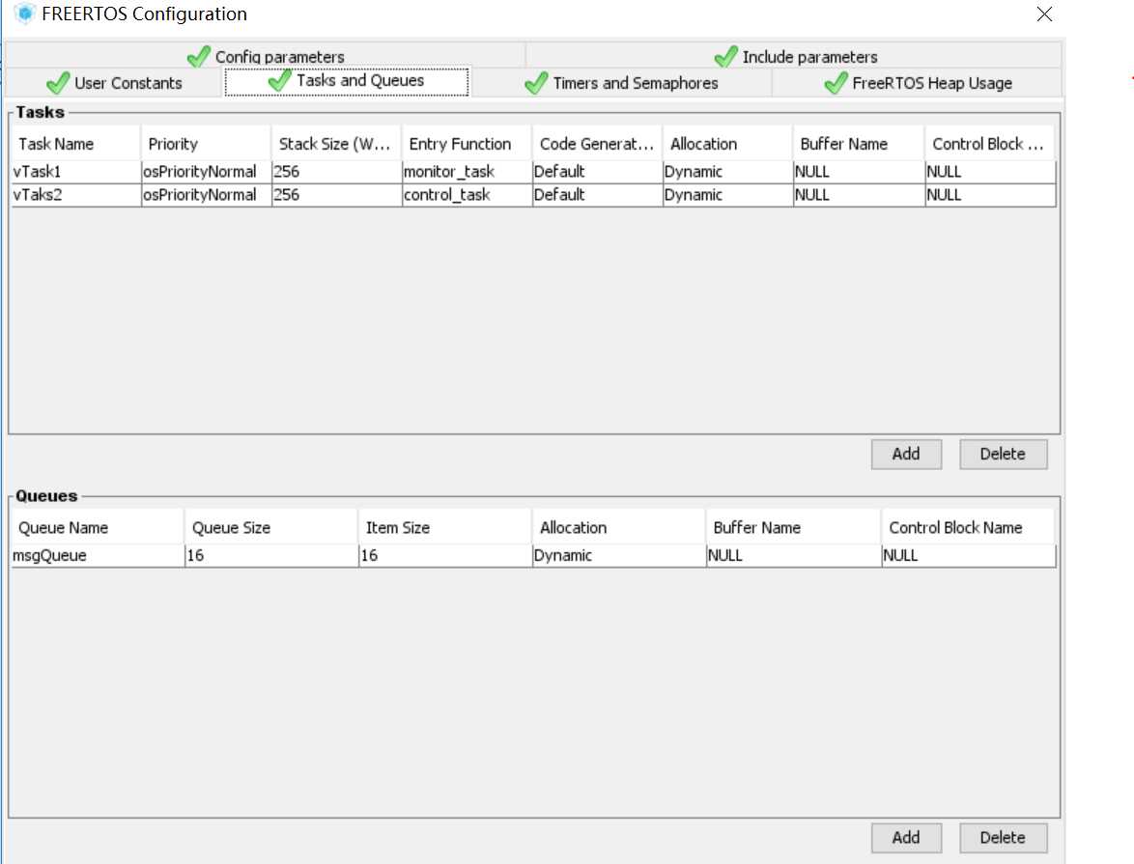Image resolution: width=1134 pixels, height=864 pixels.
Task: Sort tasks by Task Name column header
Action: click(x=75, y=144)
